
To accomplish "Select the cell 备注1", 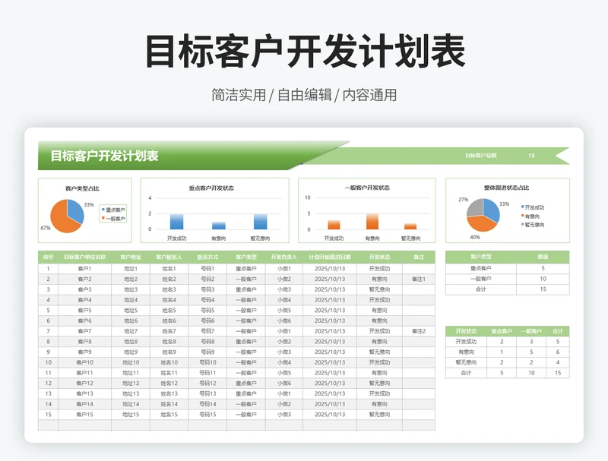I will click(419, 279).
